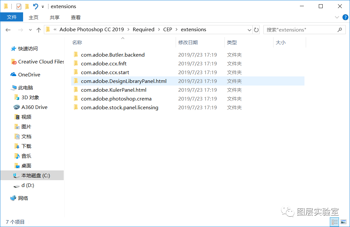Switch to large icons view
This screenshot has height=227, width=350.
click(343, 222)
